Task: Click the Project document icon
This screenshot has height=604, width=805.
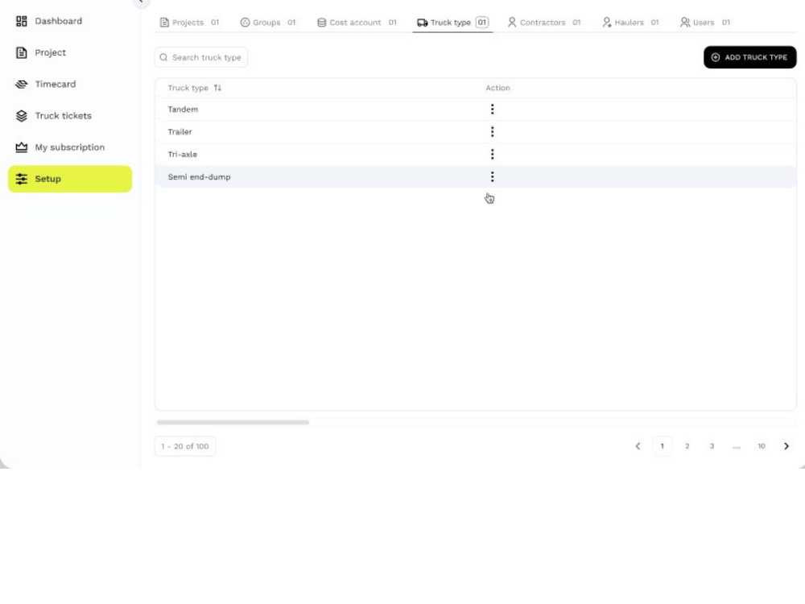Action: click(x=22, y=52)
